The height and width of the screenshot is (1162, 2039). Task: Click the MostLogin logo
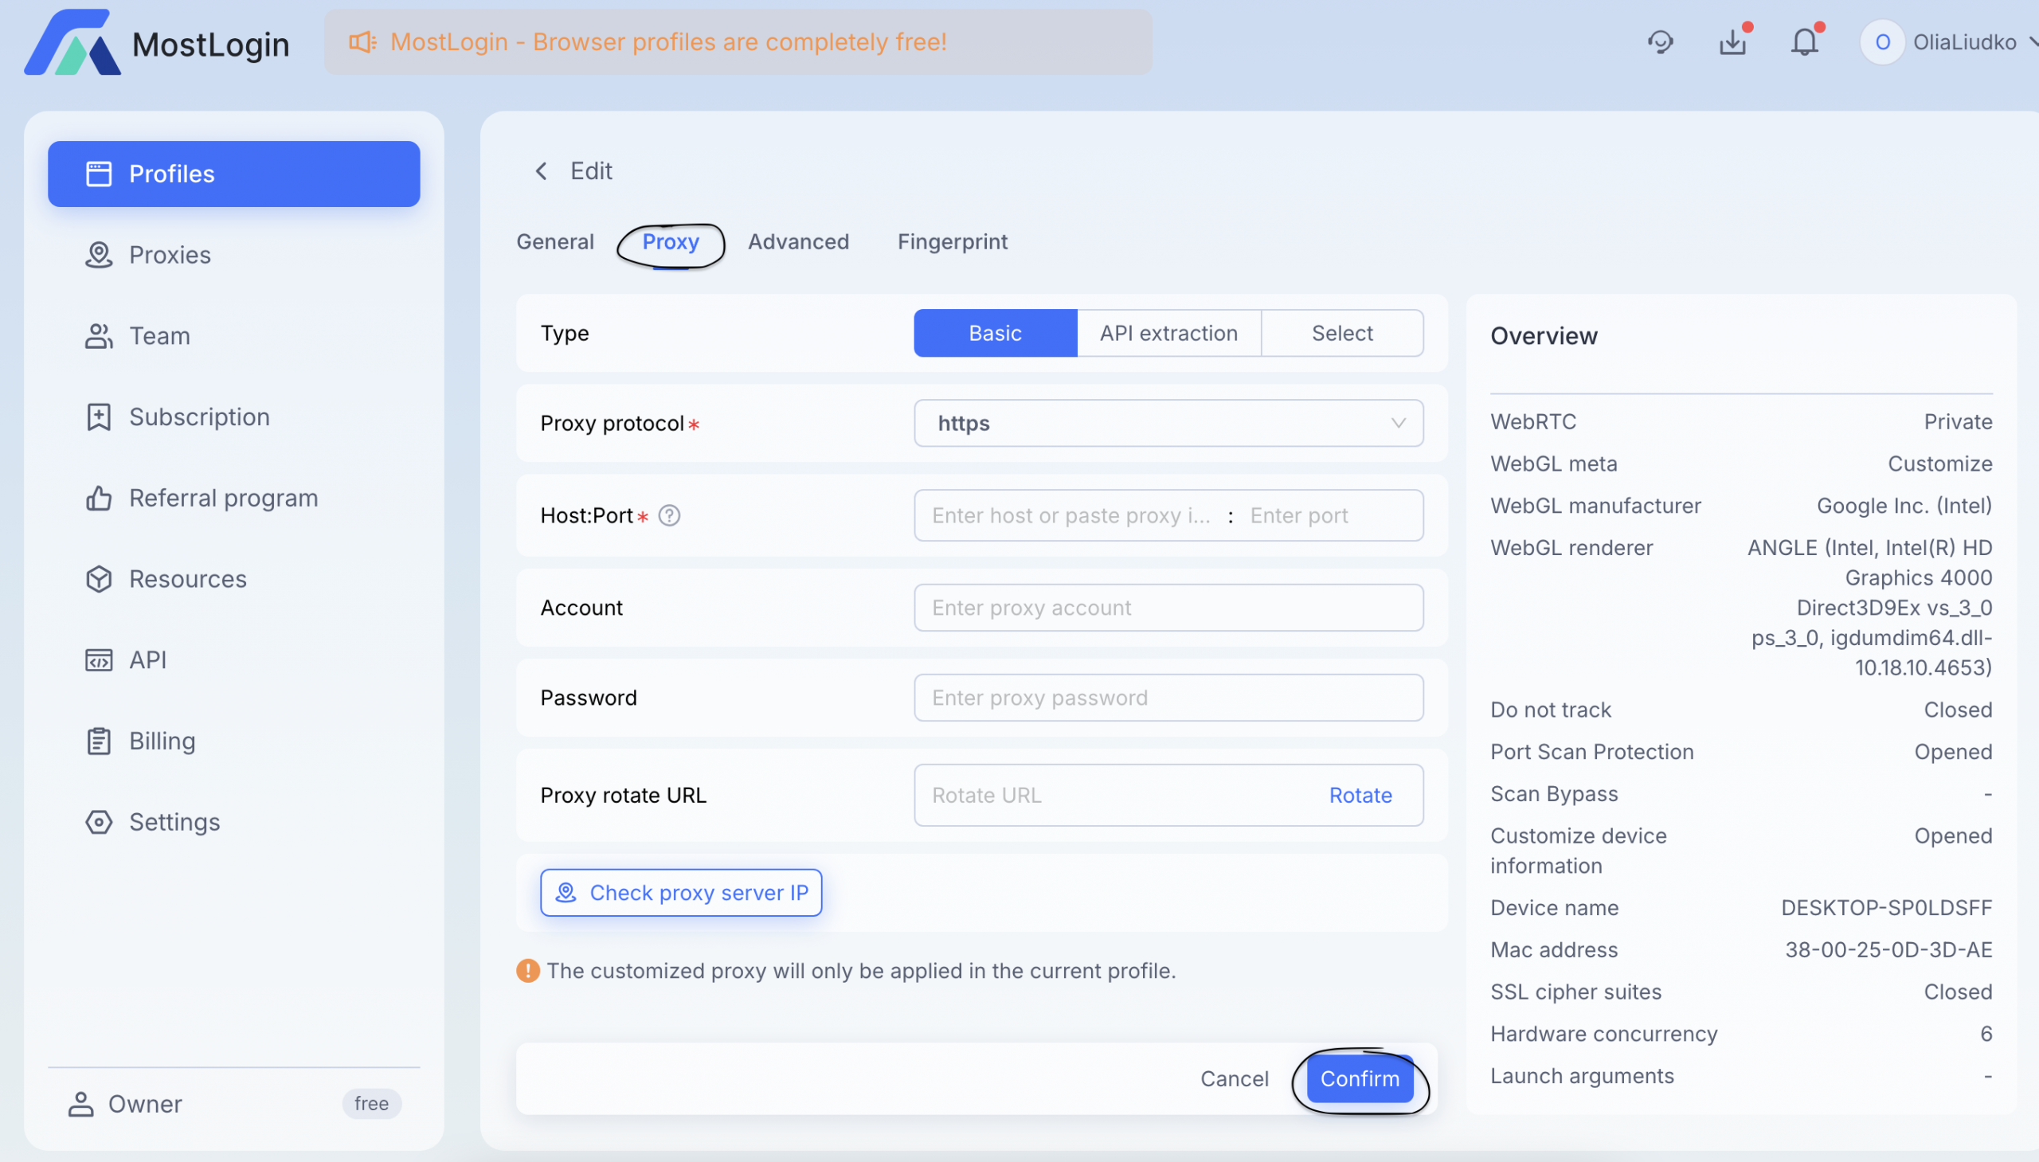(156, 42)
